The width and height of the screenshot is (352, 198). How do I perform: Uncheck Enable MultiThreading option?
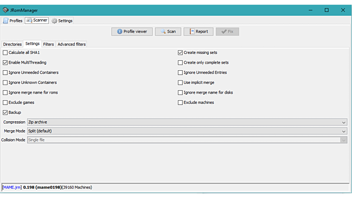coord(5,63)
